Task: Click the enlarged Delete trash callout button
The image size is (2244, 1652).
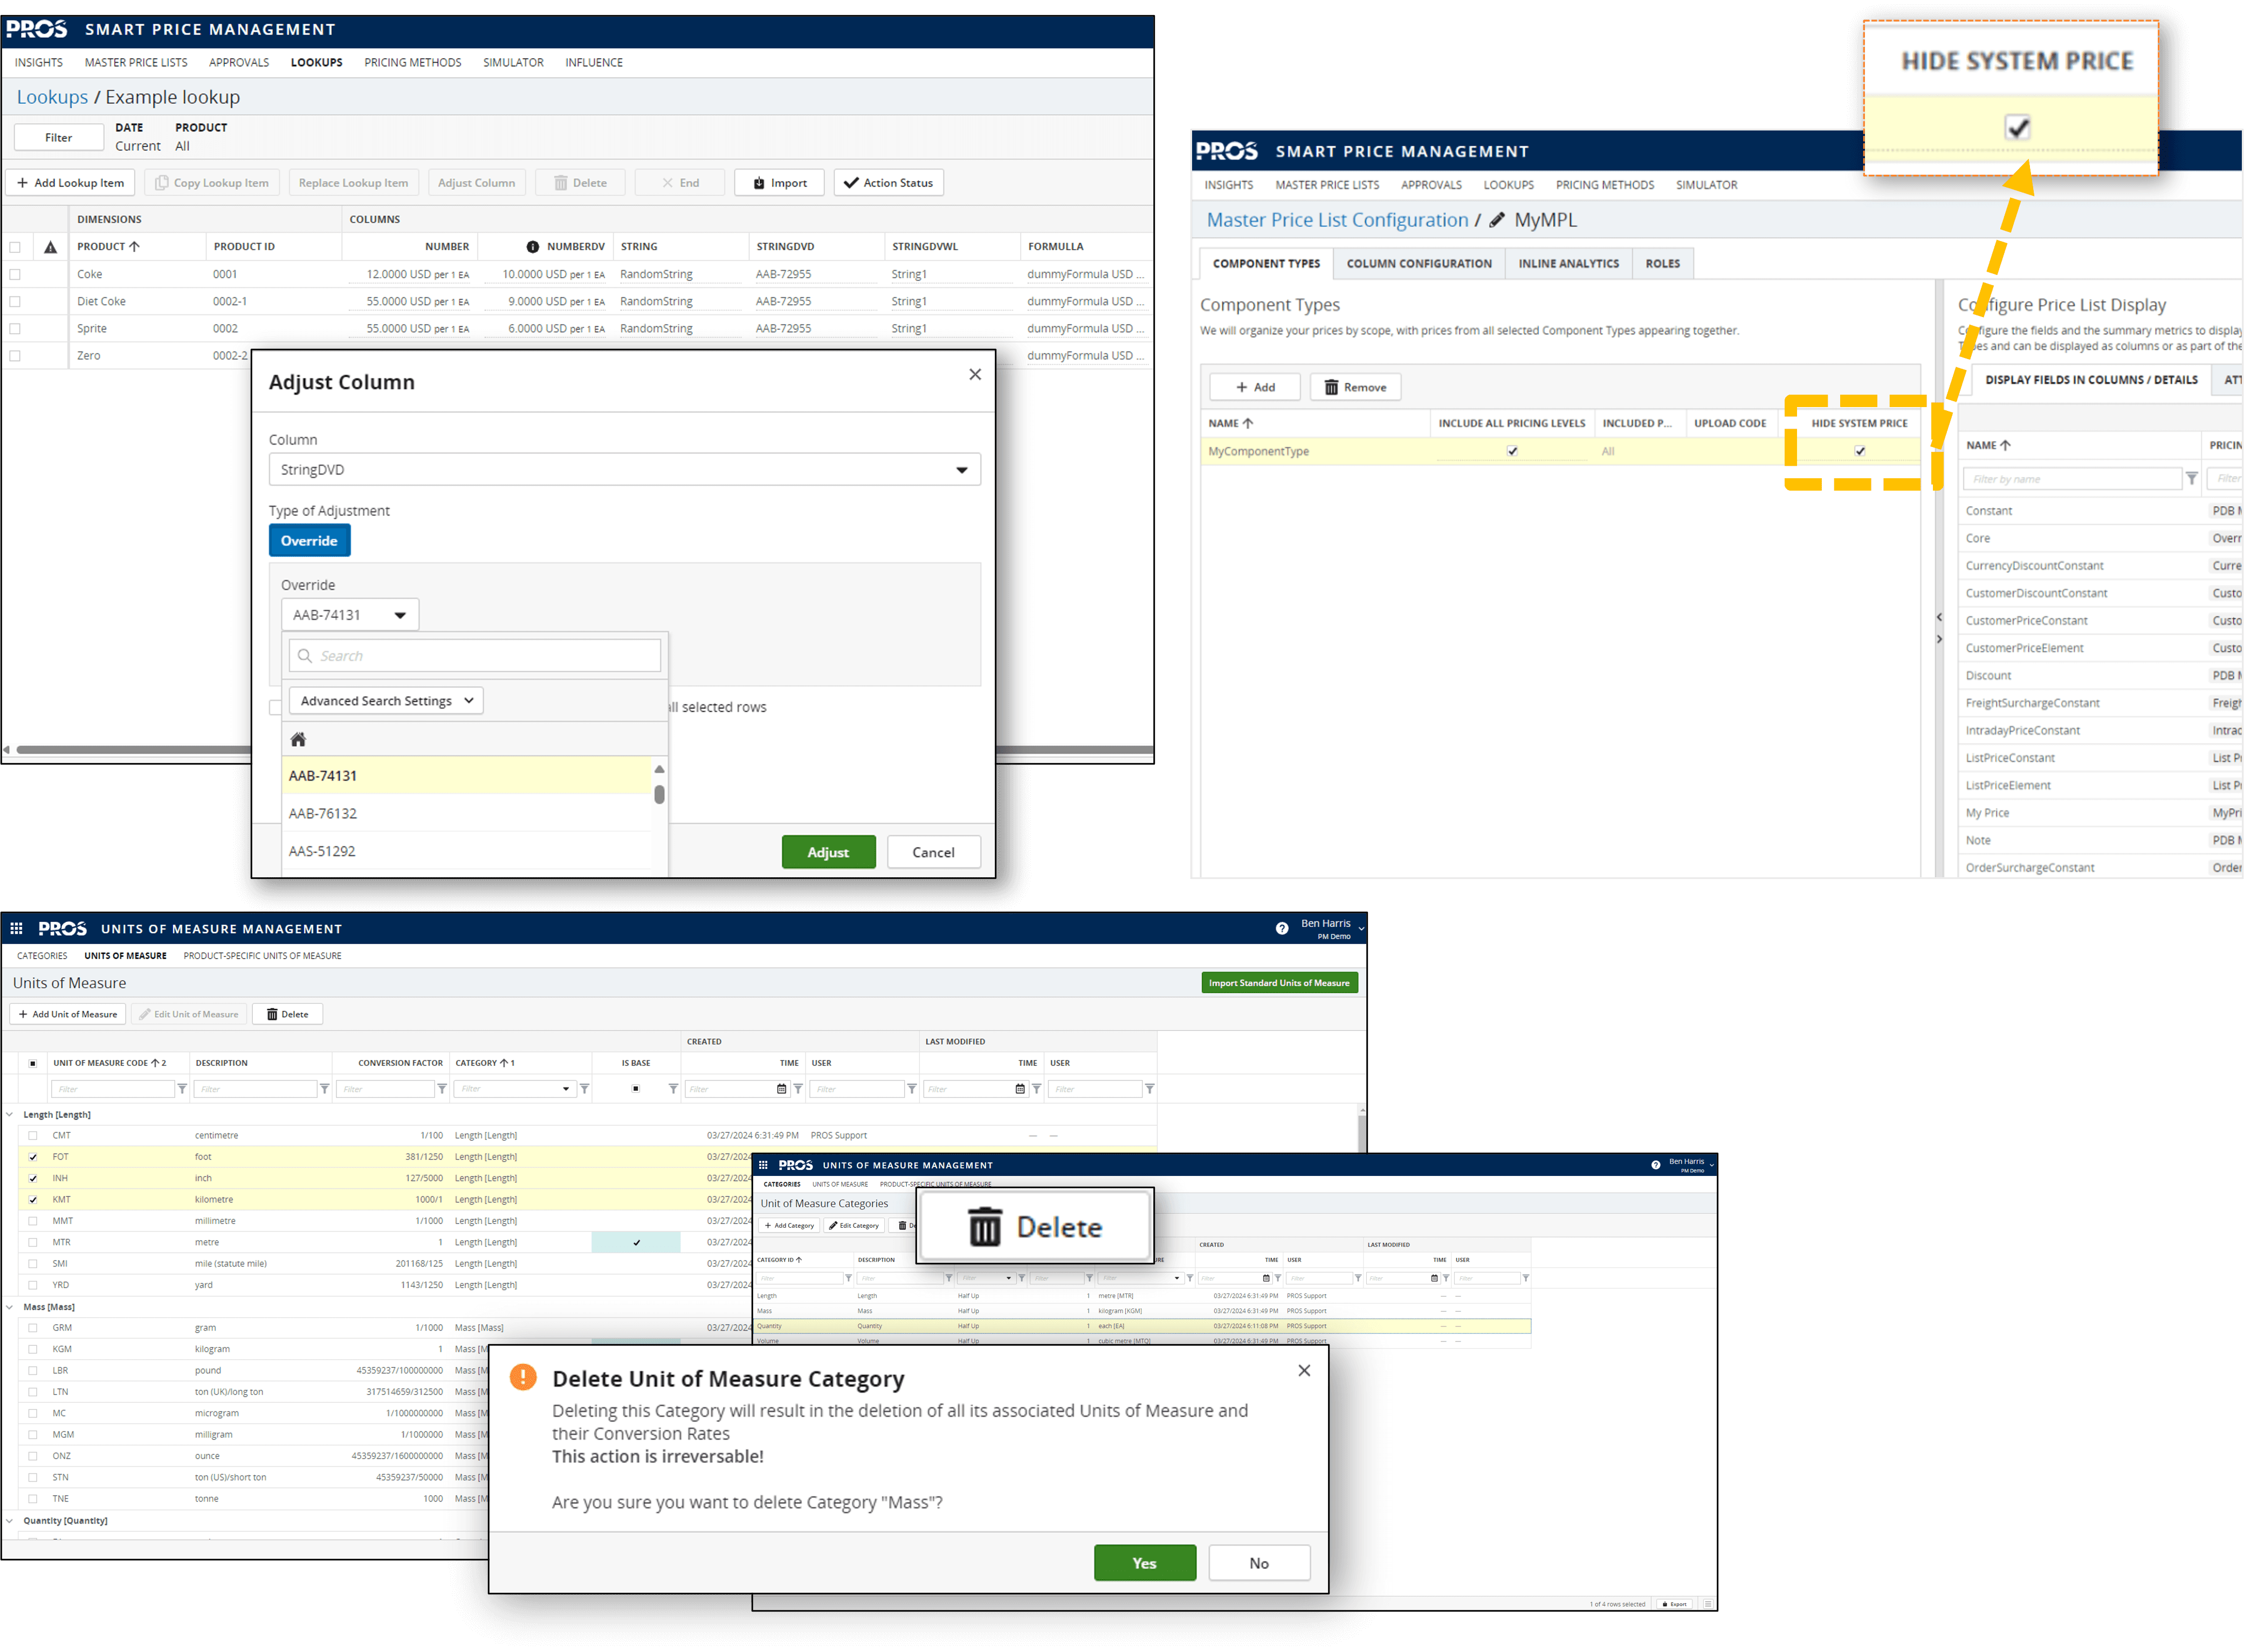Action: 1035,1227
